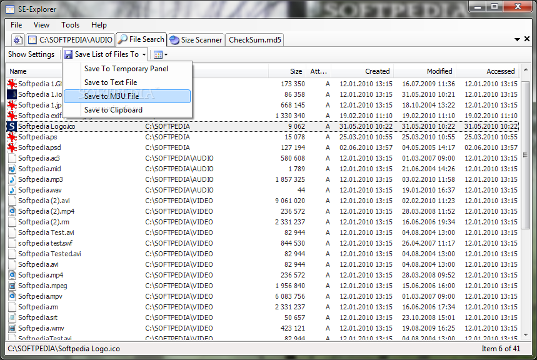Click the Size Scanner pie chart icon
The width and height of the screenshot is (537, 360).
tap(174, 40)
